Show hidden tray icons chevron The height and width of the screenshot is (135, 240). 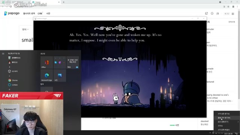(210, 133)
